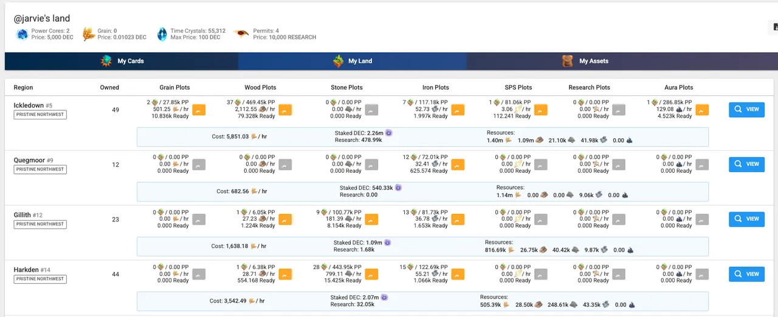Image resolution: width=778 pixels, height=317 pixels.
Task: Click Ickledown wood plots orange harvest icon
Action: 285,110
